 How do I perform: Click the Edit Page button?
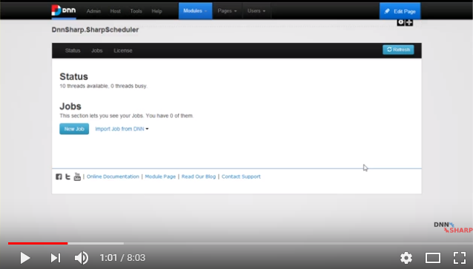pos(400,11)
